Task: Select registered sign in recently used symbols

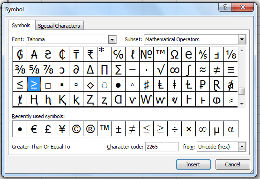Action: 90,129
